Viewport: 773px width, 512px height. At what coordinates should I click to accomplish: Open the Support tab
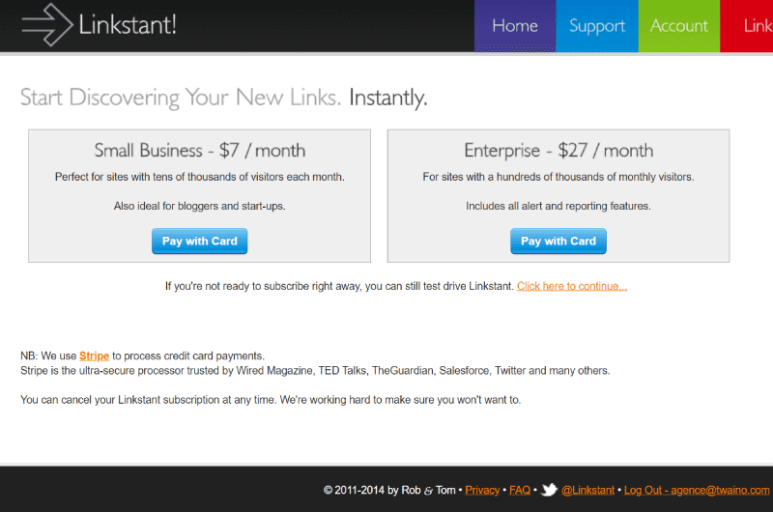pyautogui.click(x=597, y=26)
